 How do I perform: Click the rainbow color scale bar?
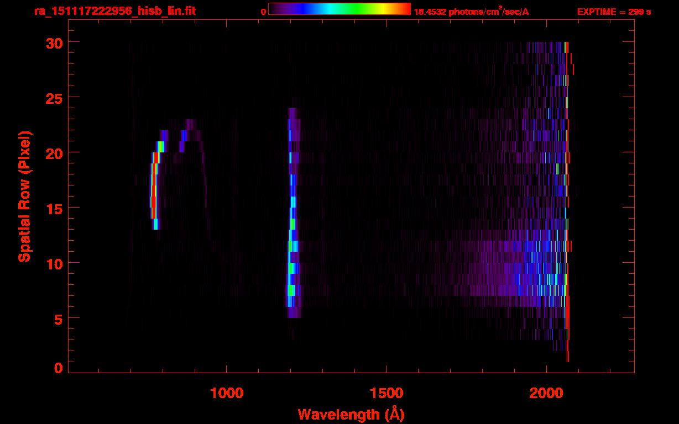pos(339,9)
